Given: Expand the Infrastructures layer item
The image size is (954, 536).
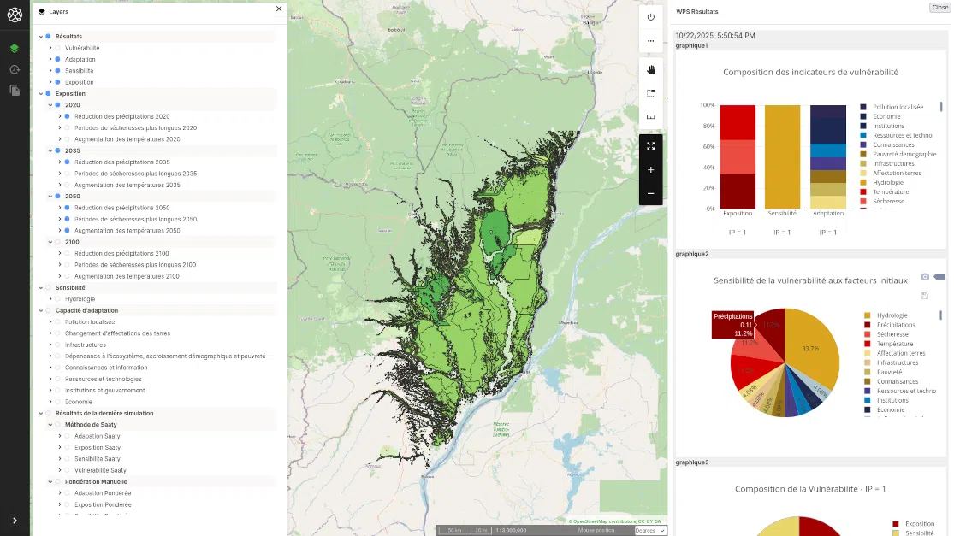Looking at the screenshot, I should click(x=50, y=345).
